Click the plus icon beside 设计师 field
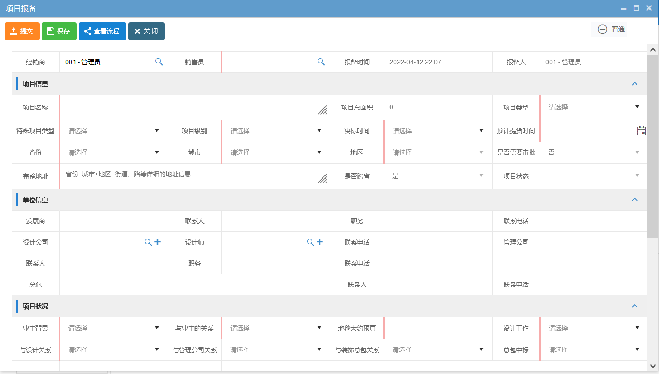 [320, 242]
